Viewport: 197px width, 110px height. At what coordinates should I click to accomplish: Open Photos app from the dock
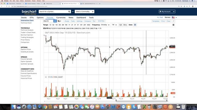tap(76, 107)
